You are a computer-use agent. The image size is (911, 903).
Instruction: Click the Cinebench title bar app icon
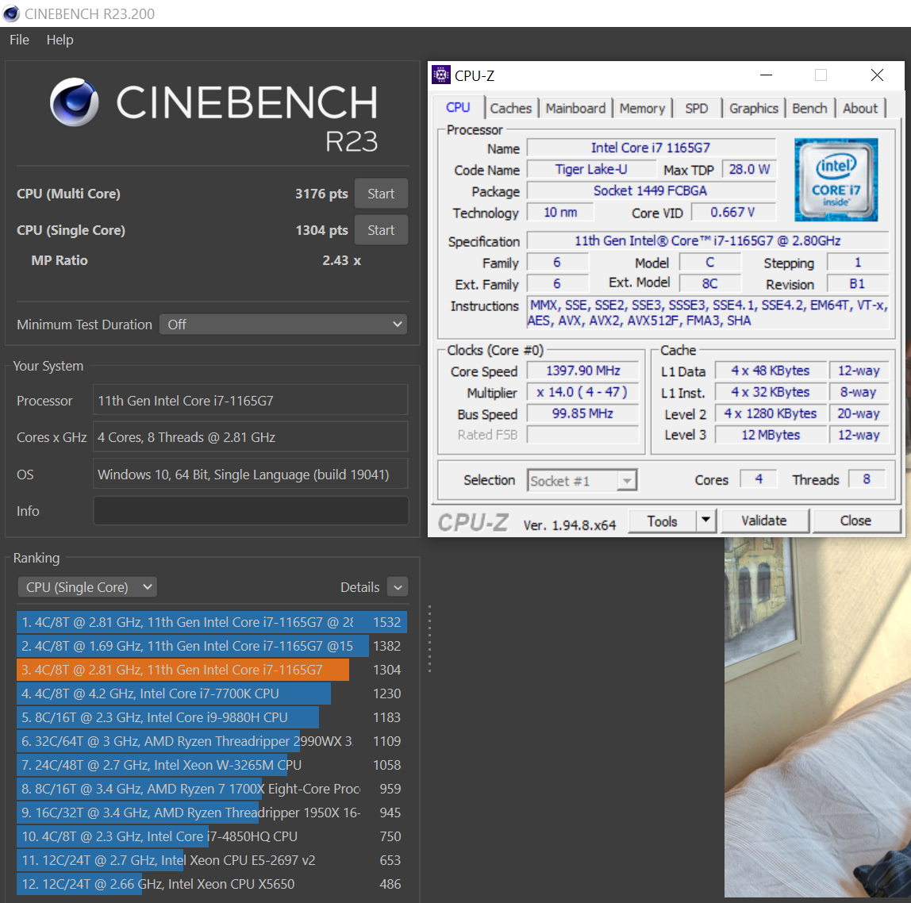(10, 13)
